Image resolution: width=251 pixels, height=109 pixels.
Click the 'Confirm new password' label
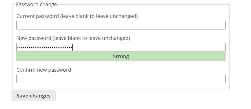(x=44, y=70)
